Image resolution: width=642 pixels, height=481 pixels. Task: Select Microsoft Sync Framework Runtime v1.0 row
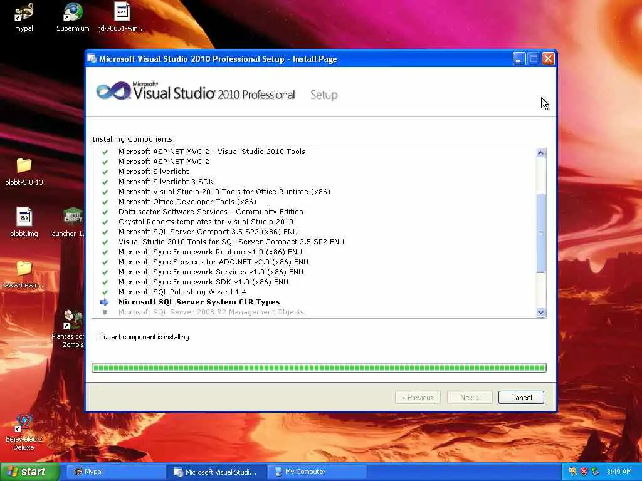coord(210,252)
